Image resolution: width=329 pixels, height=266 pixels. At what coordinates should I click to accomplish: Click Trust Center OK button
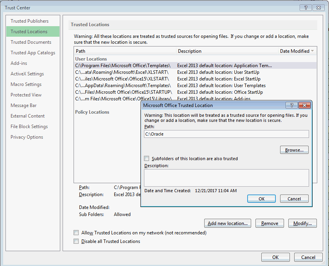coord(275,257)
